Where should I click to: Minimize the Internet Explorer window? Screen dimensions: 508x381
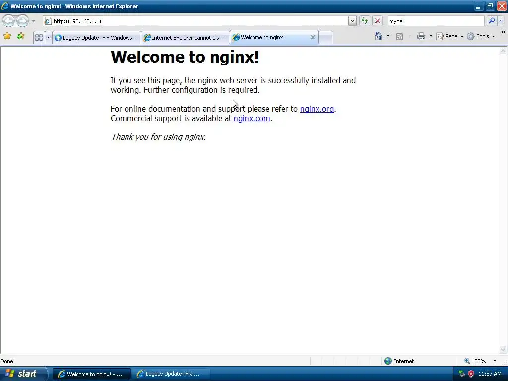478,6
